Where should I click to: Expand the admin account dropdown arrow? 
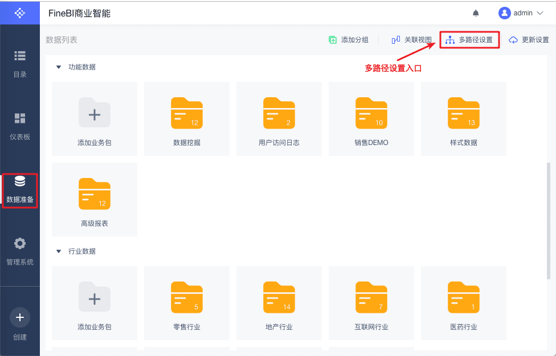coord(540,13)
